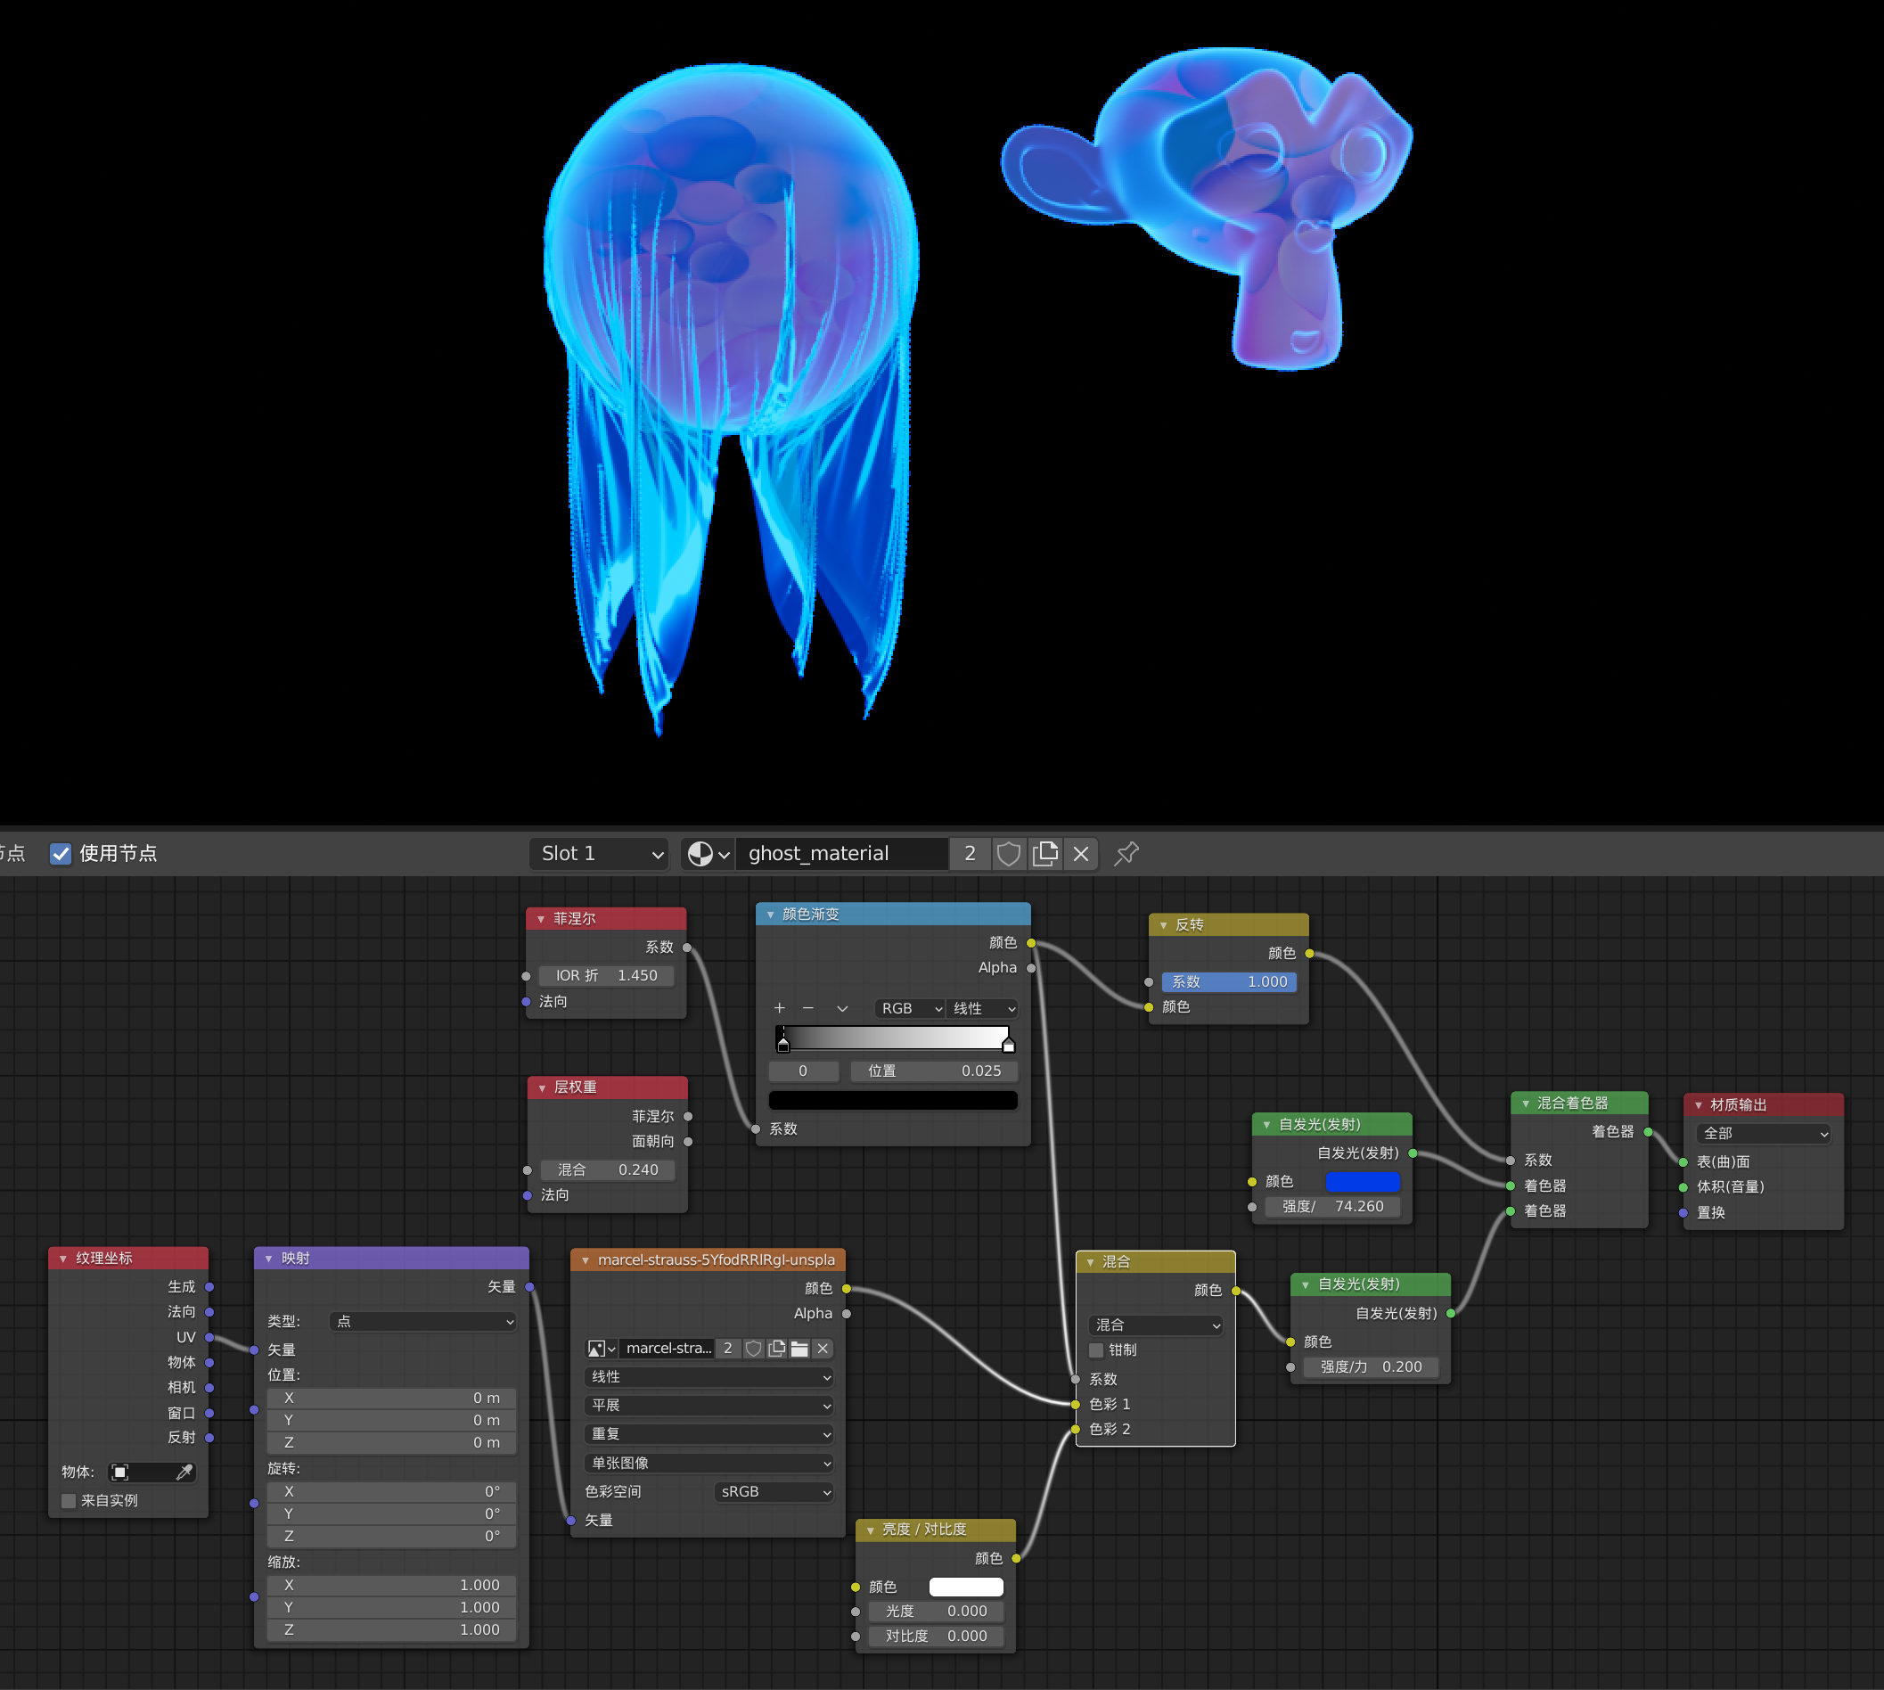
Task: Uncheck the 使用节点 checkbox
Action: coord(61,853)
